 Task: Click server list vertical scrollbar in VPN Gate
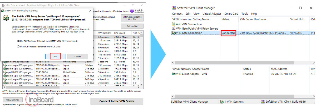point(142,59)
